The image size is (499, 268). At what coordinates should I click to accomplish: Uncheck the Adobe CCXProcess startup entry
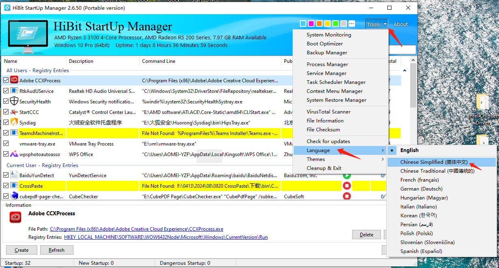coord(6,80)
